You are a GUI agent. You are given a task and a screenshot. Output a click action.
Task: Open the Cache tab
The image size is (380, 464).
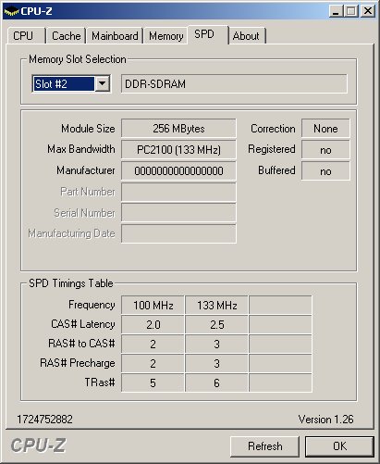[66, 36]
